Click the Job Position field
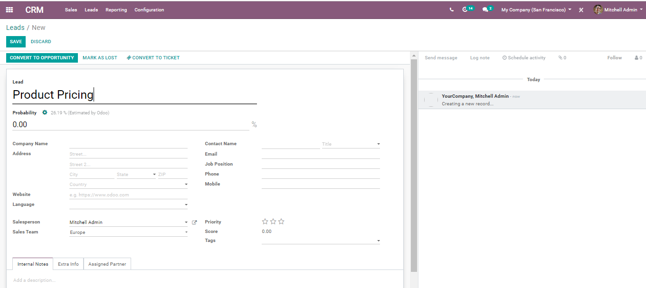 tap(321, 164)
